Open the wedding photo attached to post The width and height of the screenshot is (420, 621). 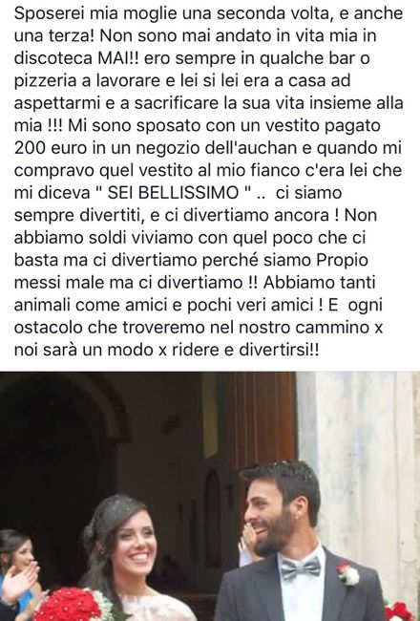[x=210, y=496]
